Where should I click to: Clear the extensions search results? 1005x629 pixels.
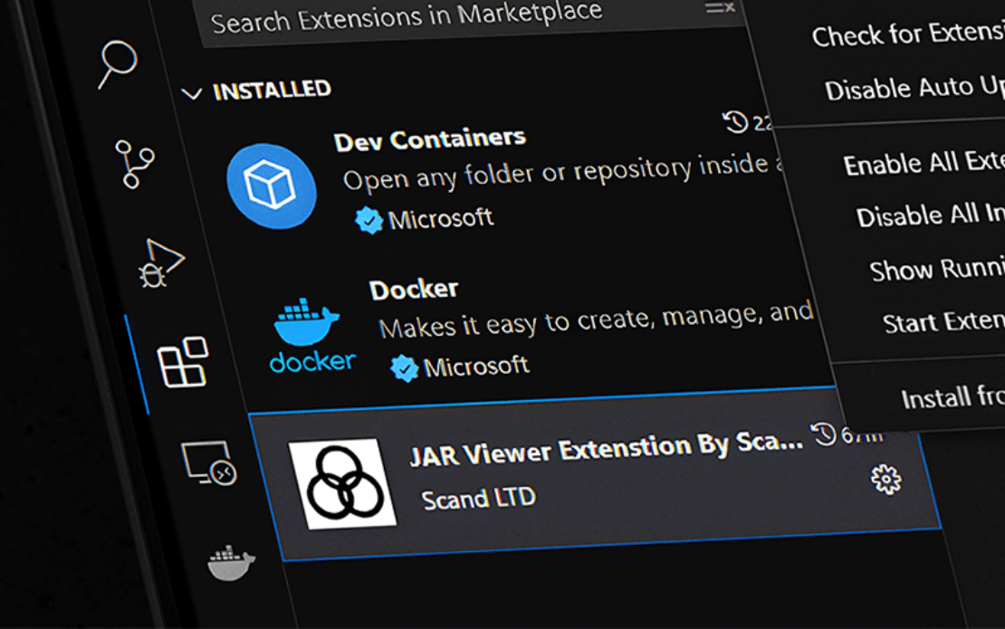pos(721,8)
